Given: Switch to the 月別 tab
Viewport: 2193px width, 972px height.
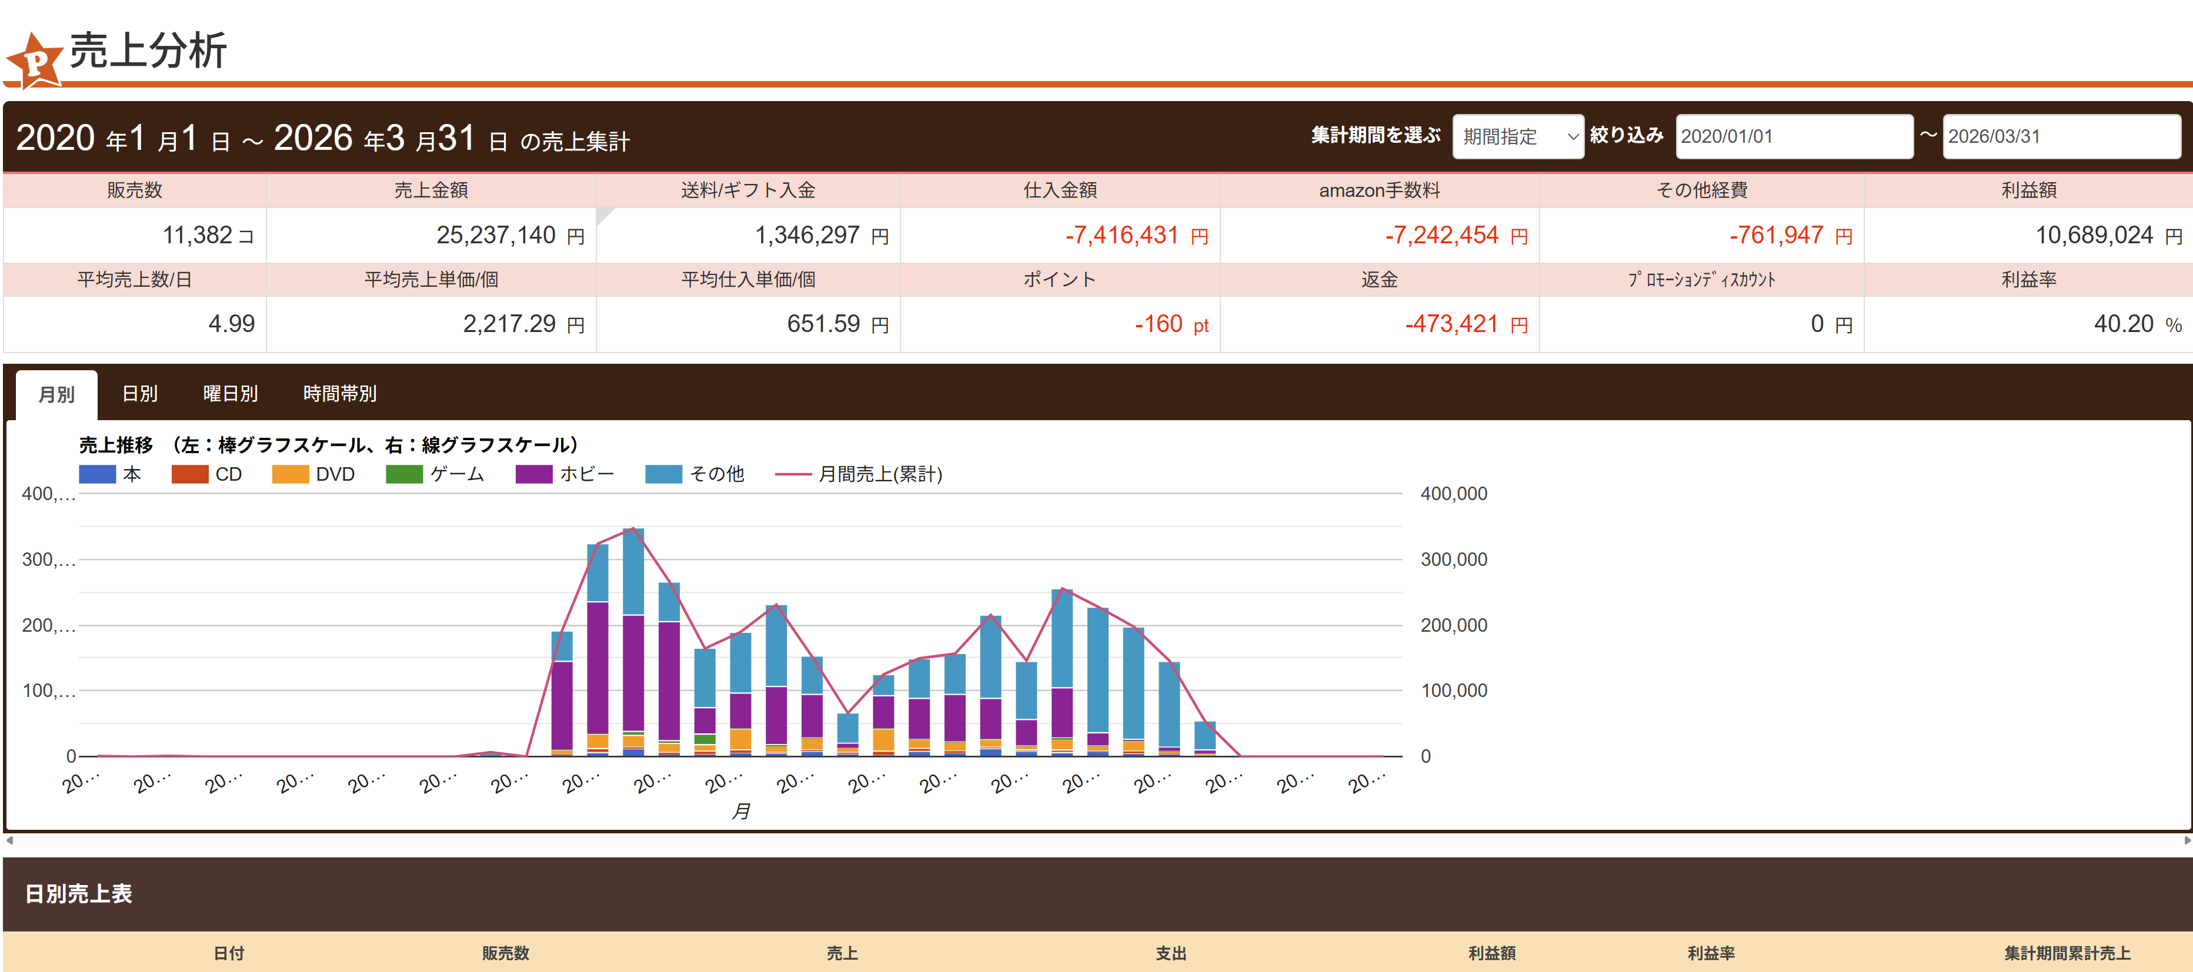Looking at the screenshot, I should pos(56,394).
